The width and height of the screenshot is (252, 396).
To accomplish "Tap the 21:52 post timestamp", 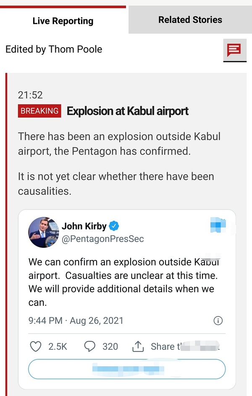I will 30,95.
